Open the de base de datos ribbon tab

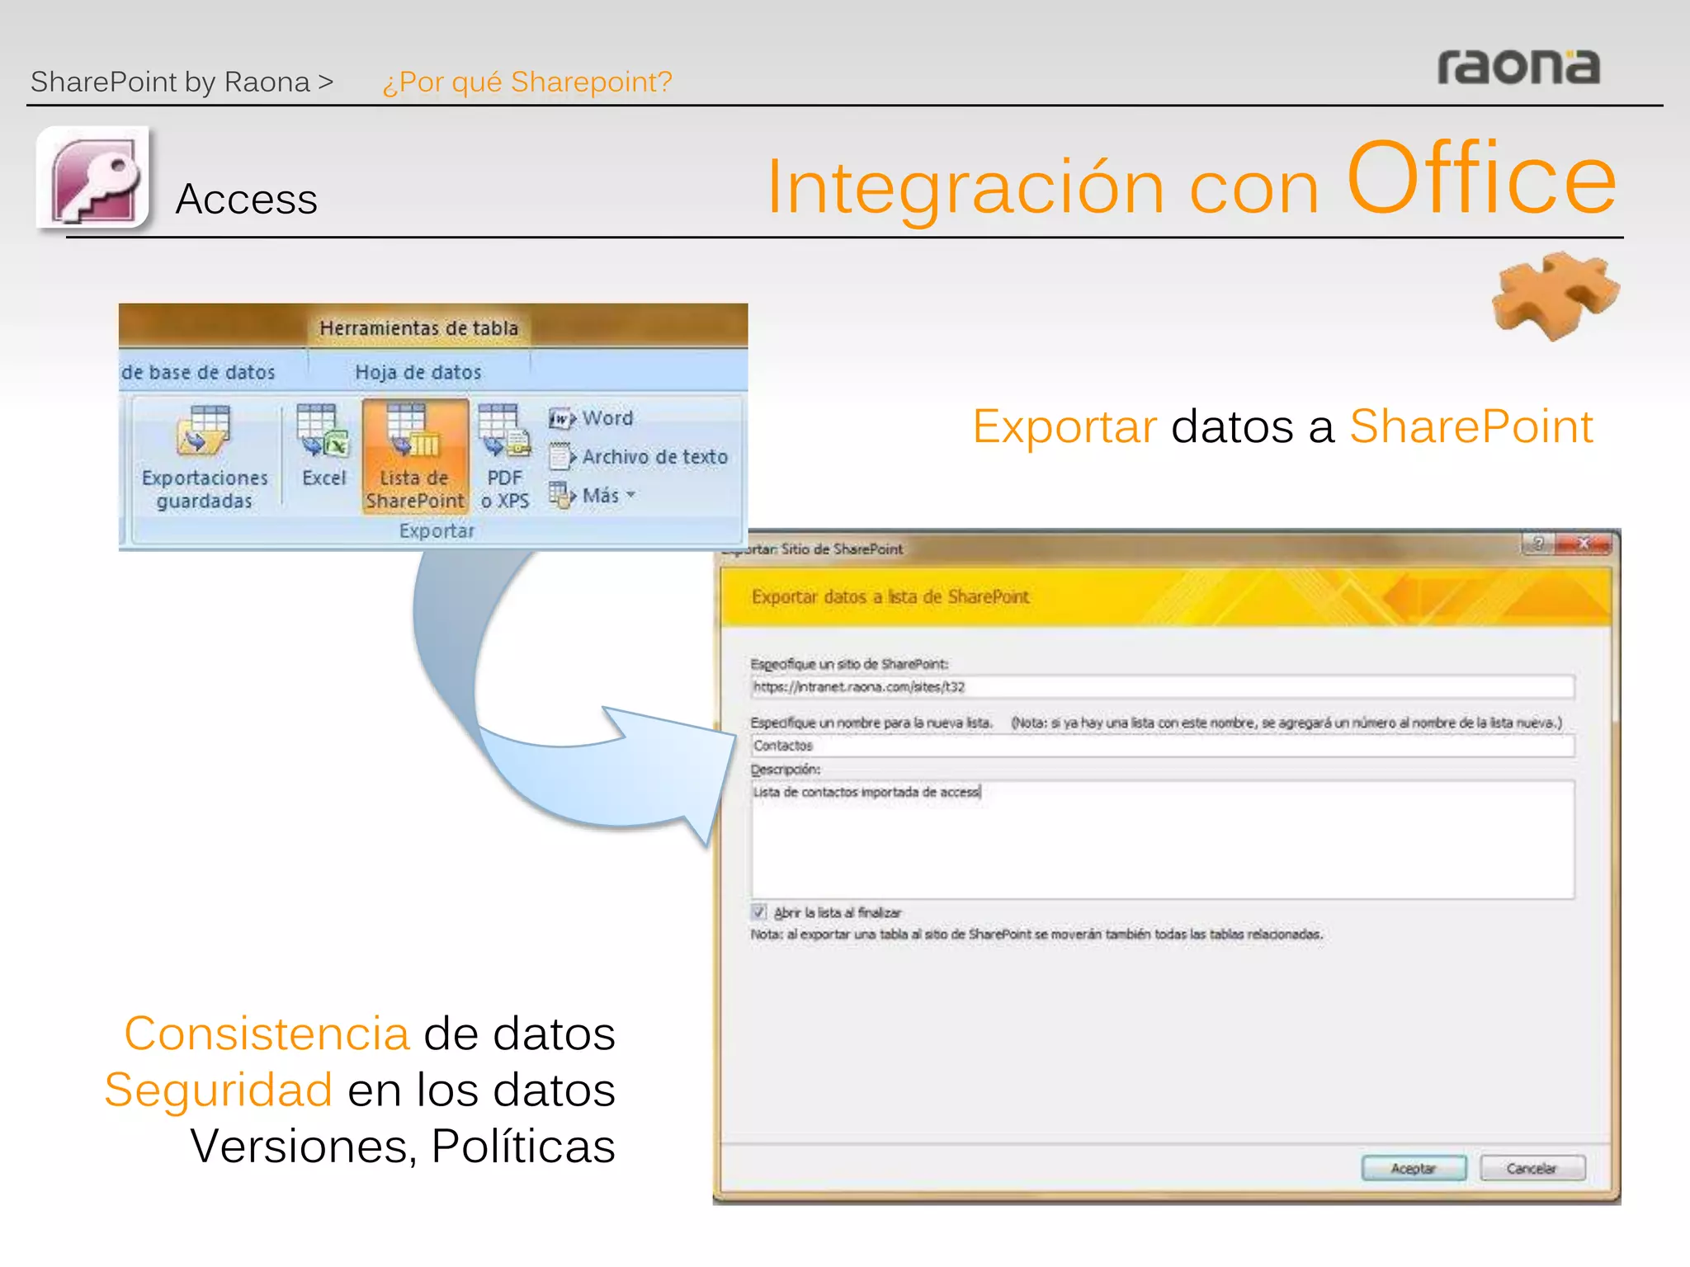[x=199, y=372]
